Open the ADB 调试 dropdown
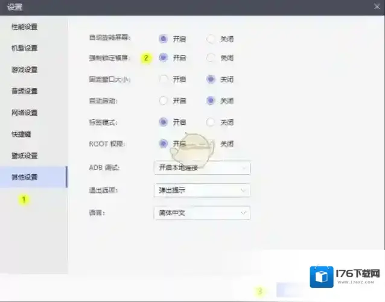Viewport: 385px width, 302px height. 202,168
